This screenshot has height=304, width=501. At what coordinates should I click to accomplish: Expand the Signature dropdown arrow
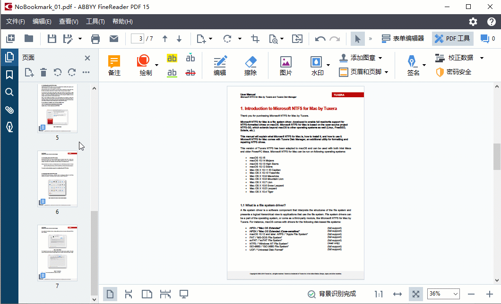424,65
